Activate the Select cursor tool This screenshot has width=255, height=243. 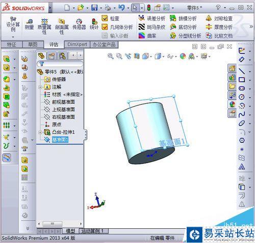pos(135,8)
